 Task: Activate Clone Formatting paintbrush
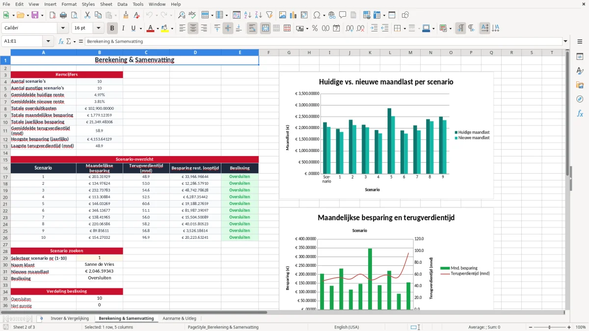(x=126, y=15)
